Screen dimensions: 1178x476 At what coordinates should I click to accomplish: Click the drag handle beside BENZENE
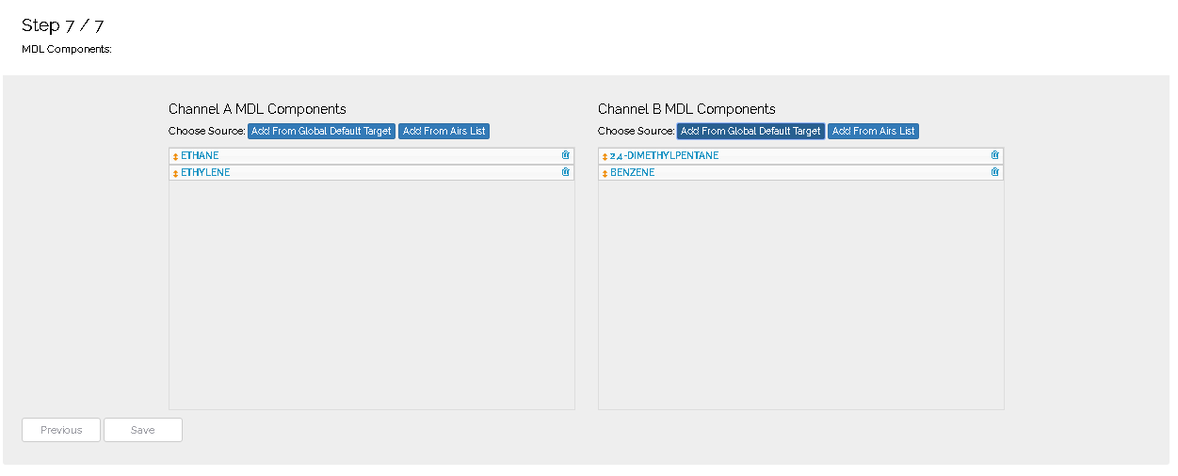click(605, 173)
